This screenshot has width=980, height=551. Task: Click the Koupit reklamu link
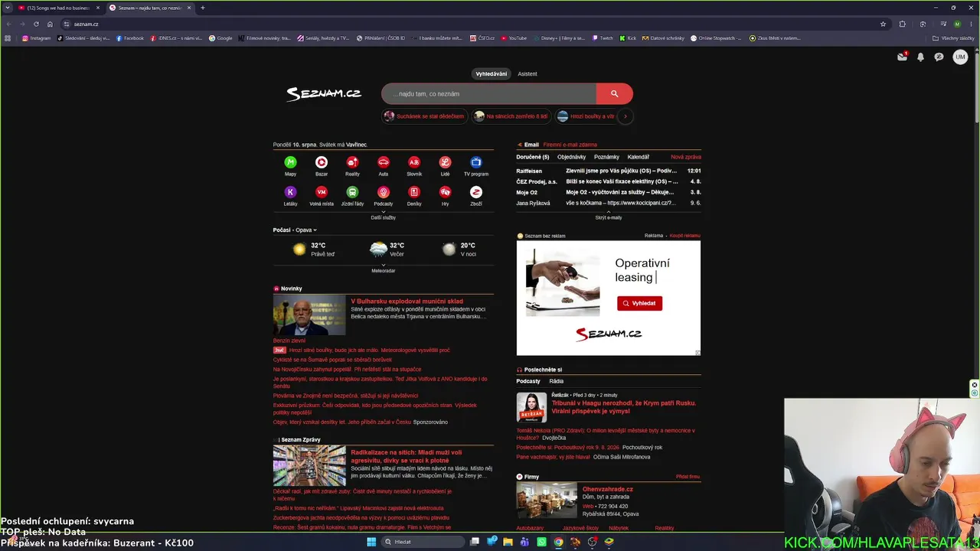coord(685,236)
